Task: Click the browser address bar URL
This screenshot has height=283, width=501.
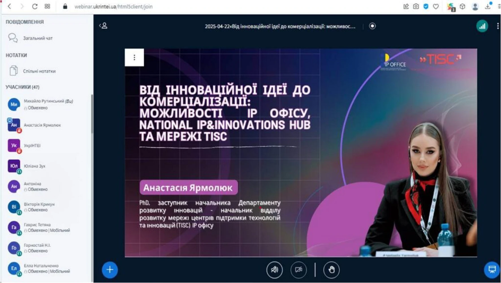Action: (113, 7)
